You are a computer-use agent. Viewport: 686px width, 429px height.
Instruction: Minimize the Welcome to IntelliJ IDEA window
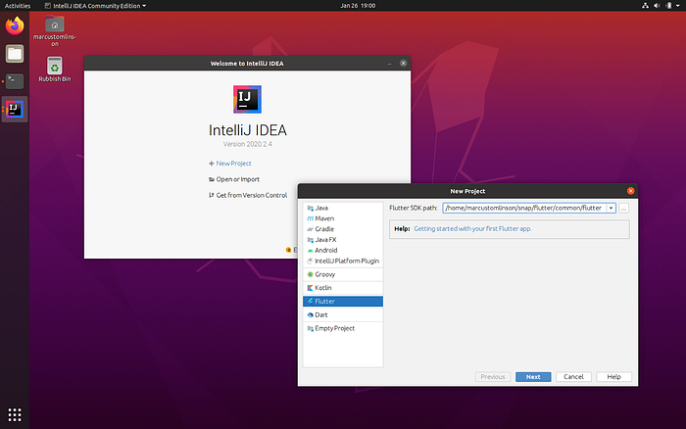tap(389, 64)
